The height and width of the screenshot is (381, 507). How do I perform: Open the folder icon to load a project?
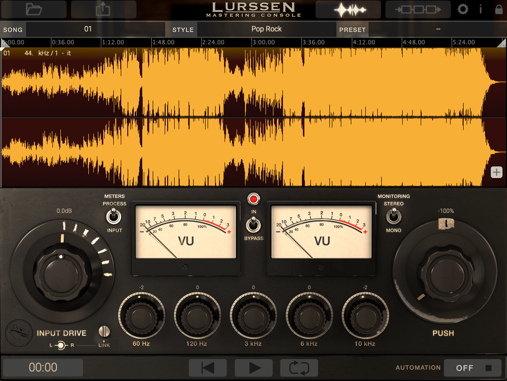[x=33, y=9]
